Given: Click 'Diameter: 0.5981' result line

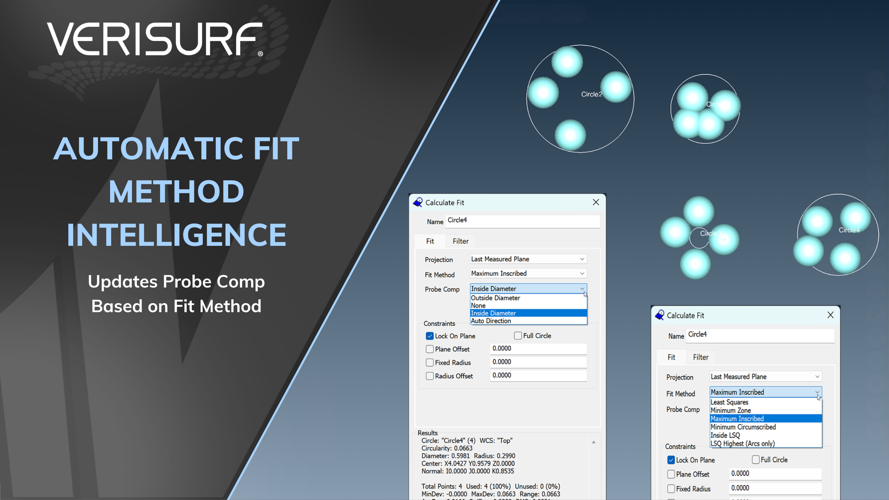Looking at the screenshot, I should coord(468,456).
